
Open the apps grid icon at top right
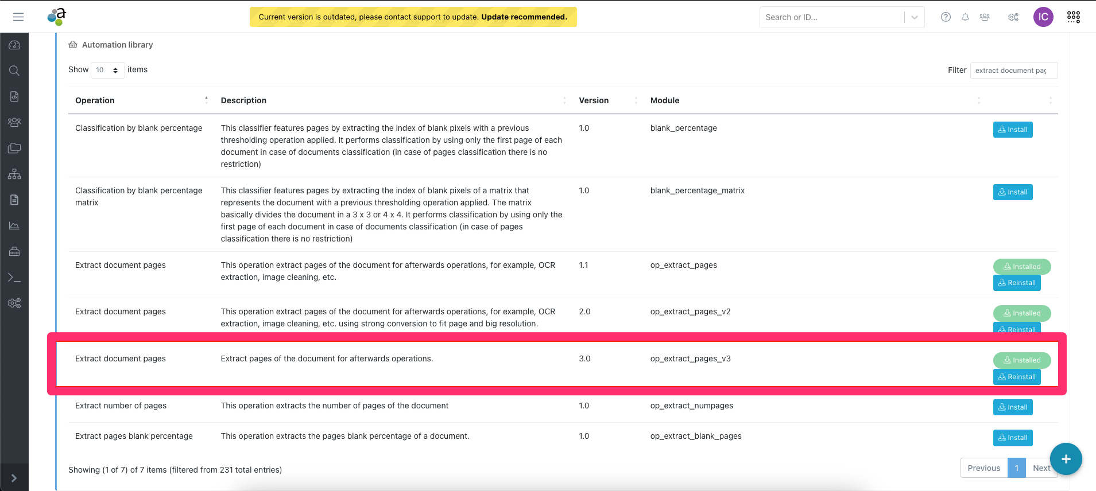[x=1073, y=17]
